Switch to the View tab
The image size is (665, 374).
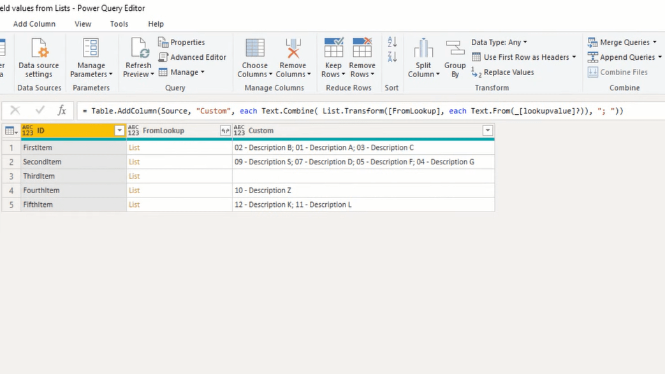click(x=83, y=24)
